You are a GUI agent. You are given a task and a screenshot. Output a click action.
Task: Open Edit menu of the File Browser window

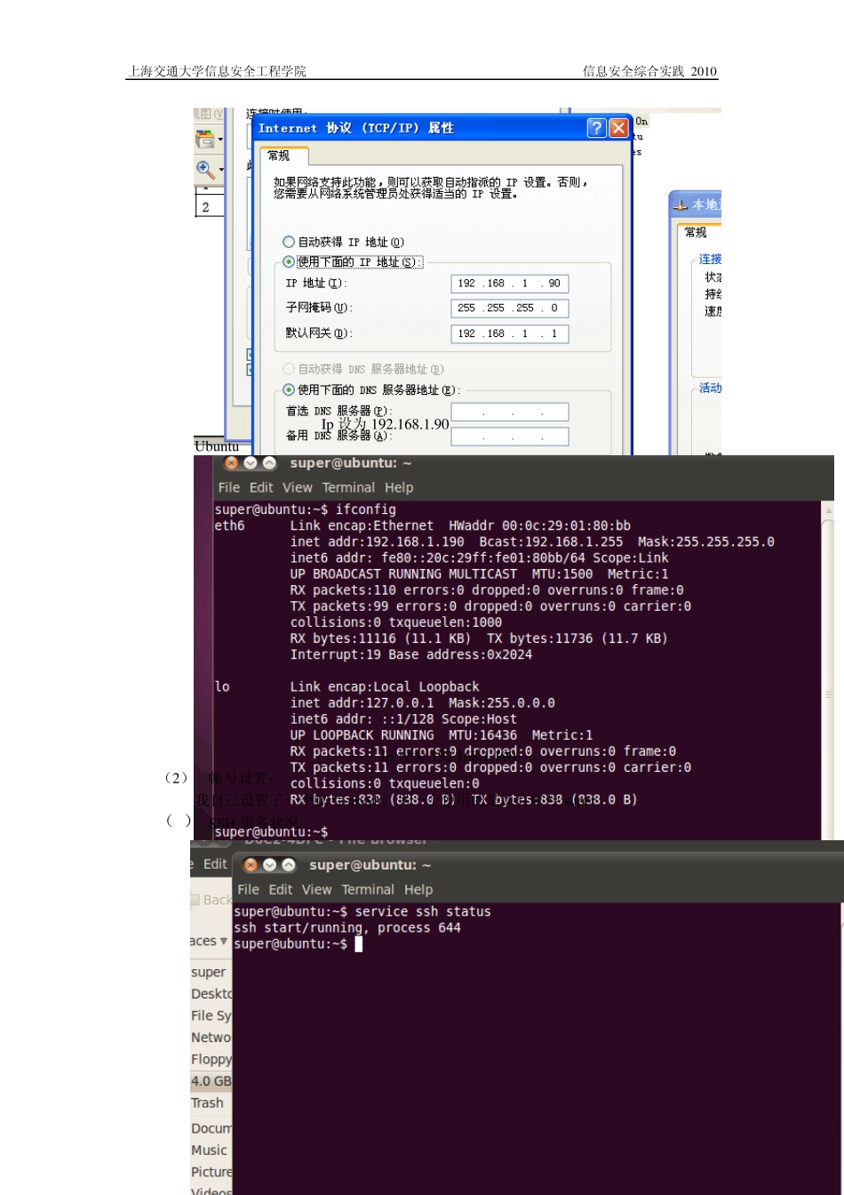click(215, 864)
